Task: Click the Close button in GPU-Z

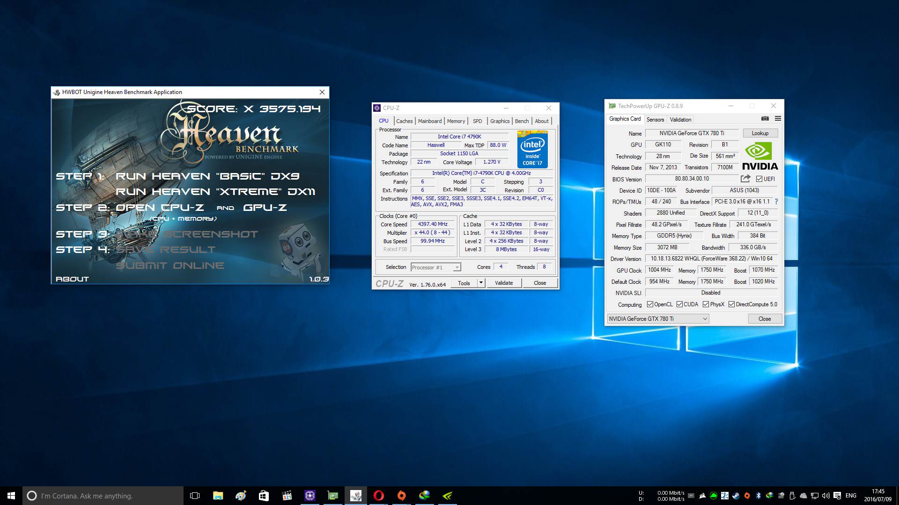Action: [x=764, y=319]
